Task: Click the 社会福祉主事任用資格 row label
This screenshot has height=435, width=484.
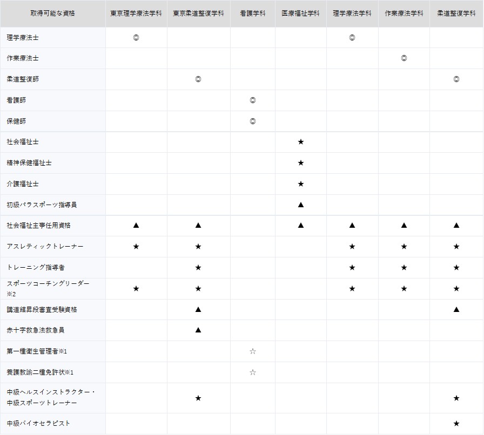Action: click(x=38, y=225)
